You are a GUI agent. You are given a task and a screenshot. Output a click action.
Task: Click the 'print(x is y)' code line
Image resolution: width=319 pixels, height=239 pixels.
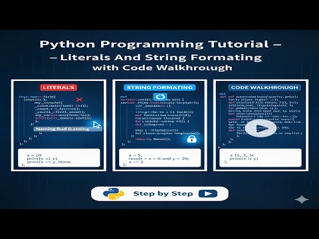tap(244, 159)
